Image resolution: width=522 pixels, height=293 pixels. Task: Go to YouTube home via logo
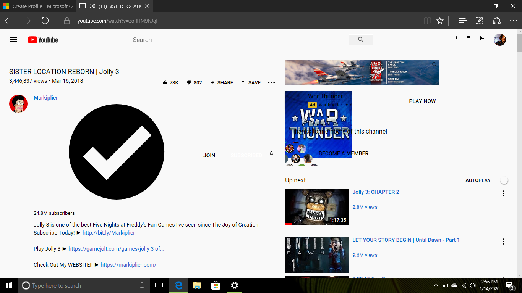tap(43, 40)
